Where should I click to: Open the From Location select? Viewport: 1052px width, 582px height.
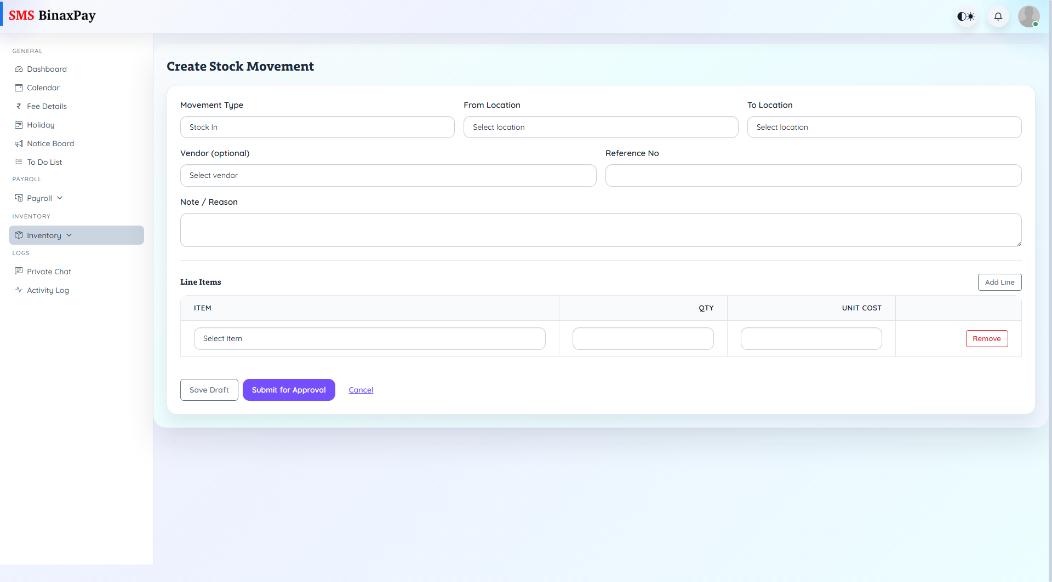[601, 126]
